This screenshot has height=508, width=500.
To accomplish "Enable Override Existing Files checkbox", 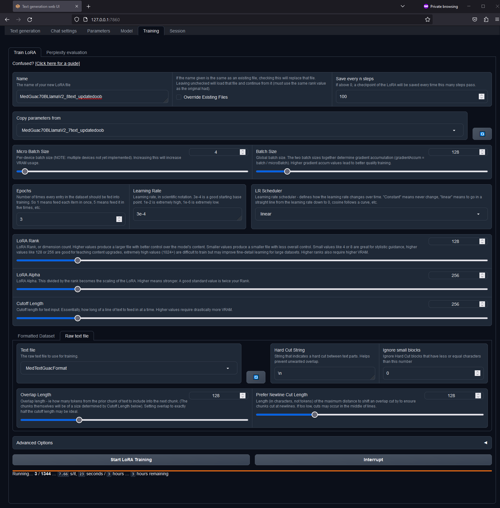I will click(179, 97).
